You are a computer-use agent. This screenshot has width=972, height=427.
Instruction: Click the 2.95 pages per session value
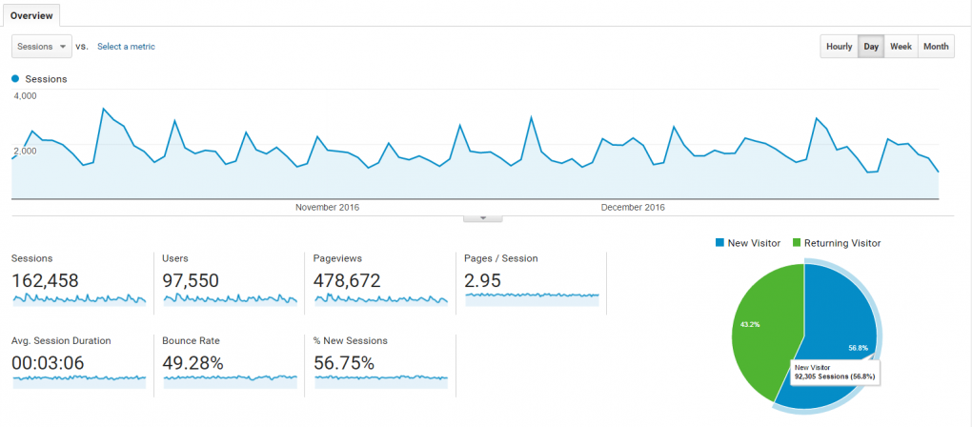click(x=482, y=281)
